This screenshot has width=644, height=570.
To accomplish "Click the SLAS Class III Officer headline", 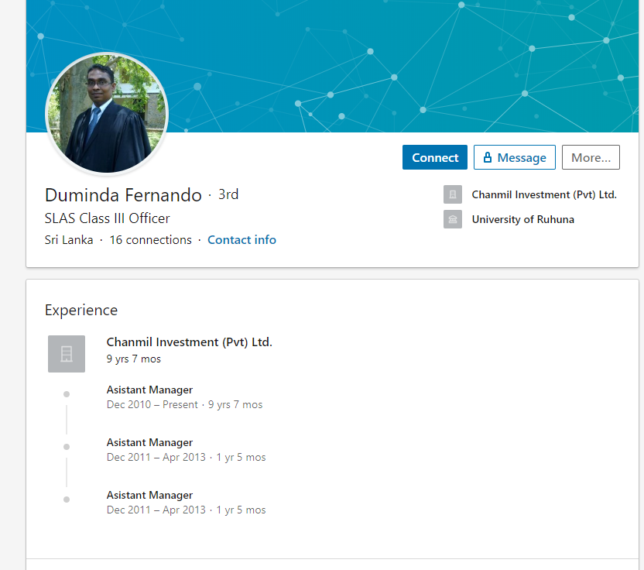I will click(x=107, y=218).
